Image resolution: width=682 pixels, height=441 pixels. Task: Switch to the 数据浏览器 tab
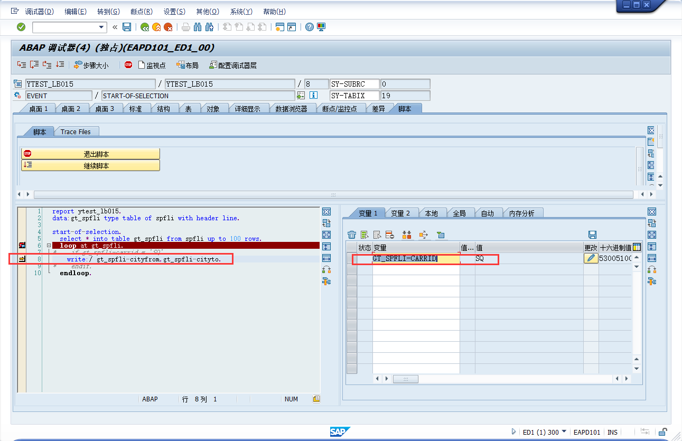(x=291, y=109)
